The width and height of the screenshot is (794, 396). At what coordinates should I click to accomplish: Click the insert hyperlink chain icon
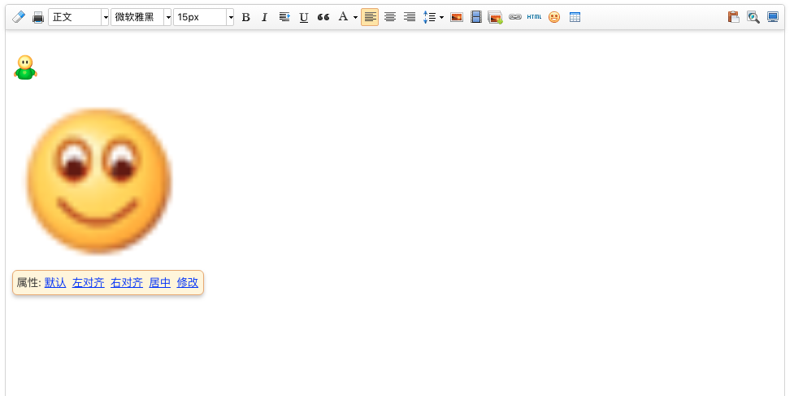click(x=515, y=17)
